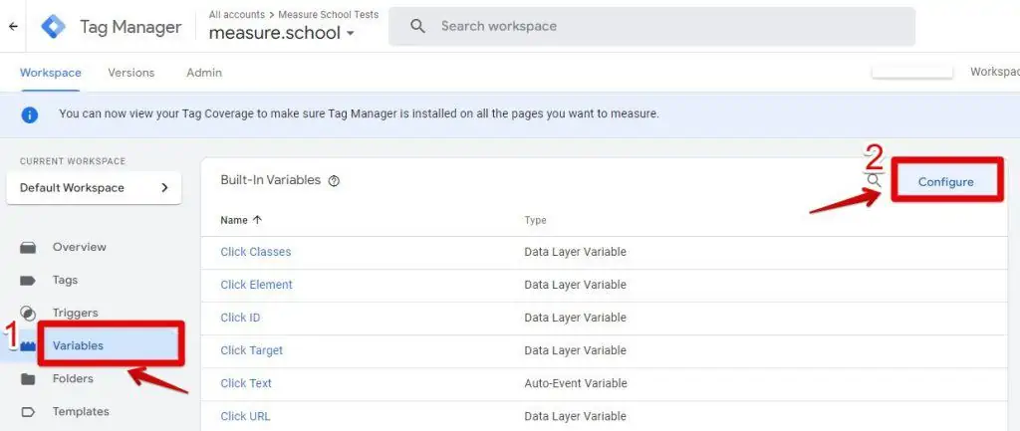Click inside the Search workspace field
Image resolution: width=1020 pixels, height=431 pixels.
pos(651,27)
